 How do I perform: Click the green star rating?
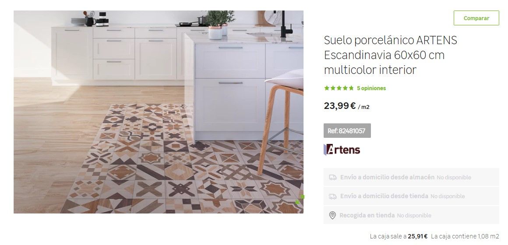tap(339, 88)
